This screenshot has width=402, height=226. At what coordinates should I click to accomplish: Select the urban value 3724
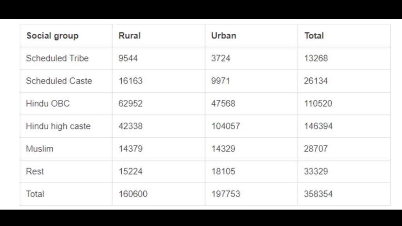pyautogui.click(x=221, y=58)
